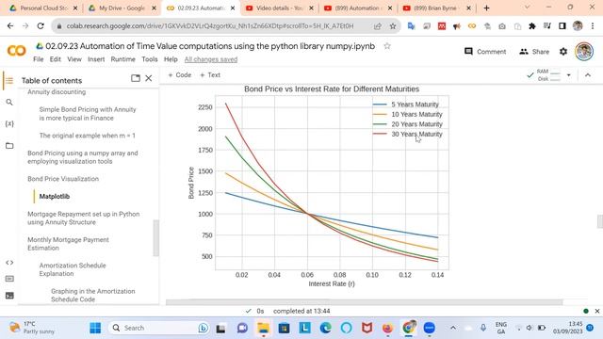Collapse the Colab header with chevron
The width and height of the screenshot is (603, 339).
click(588, 75)
